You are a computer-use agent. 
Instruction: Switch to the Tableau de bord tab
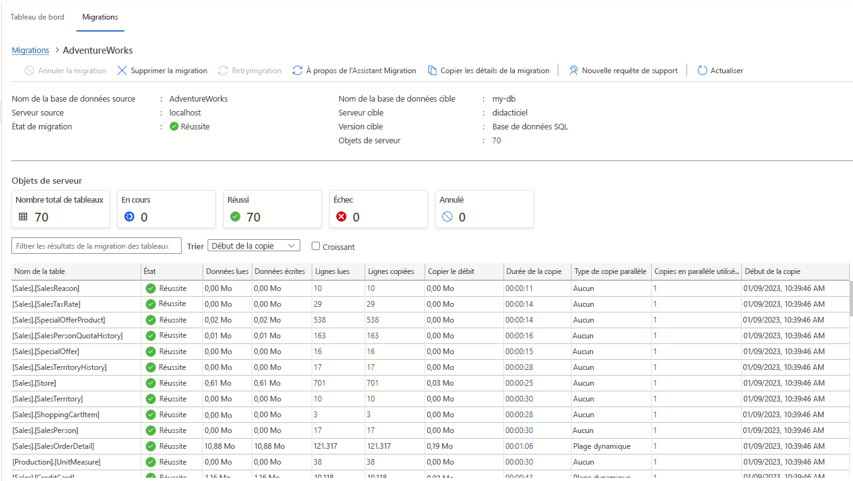point(37,17)
